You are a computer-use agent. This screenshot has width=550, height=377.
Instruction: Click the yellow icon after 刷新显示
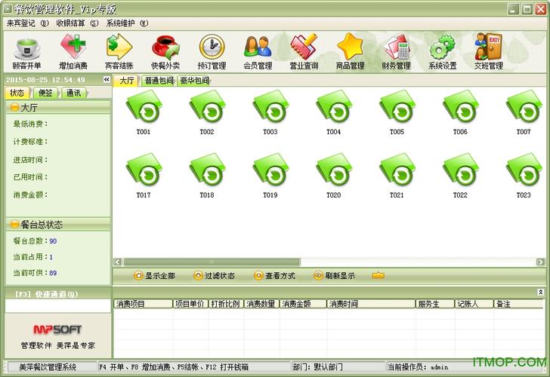378,275
